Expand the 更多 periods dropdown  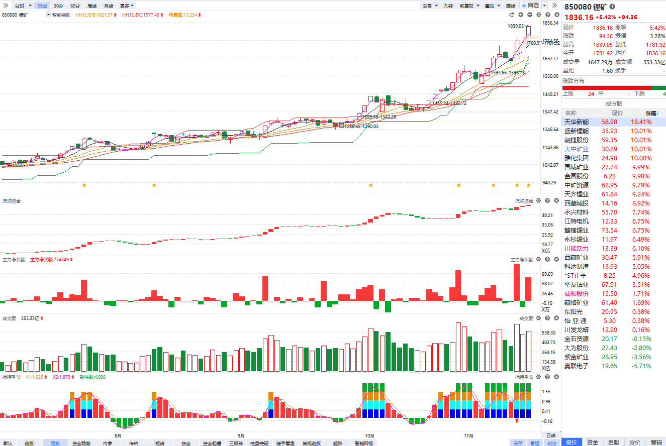[126, 6]
